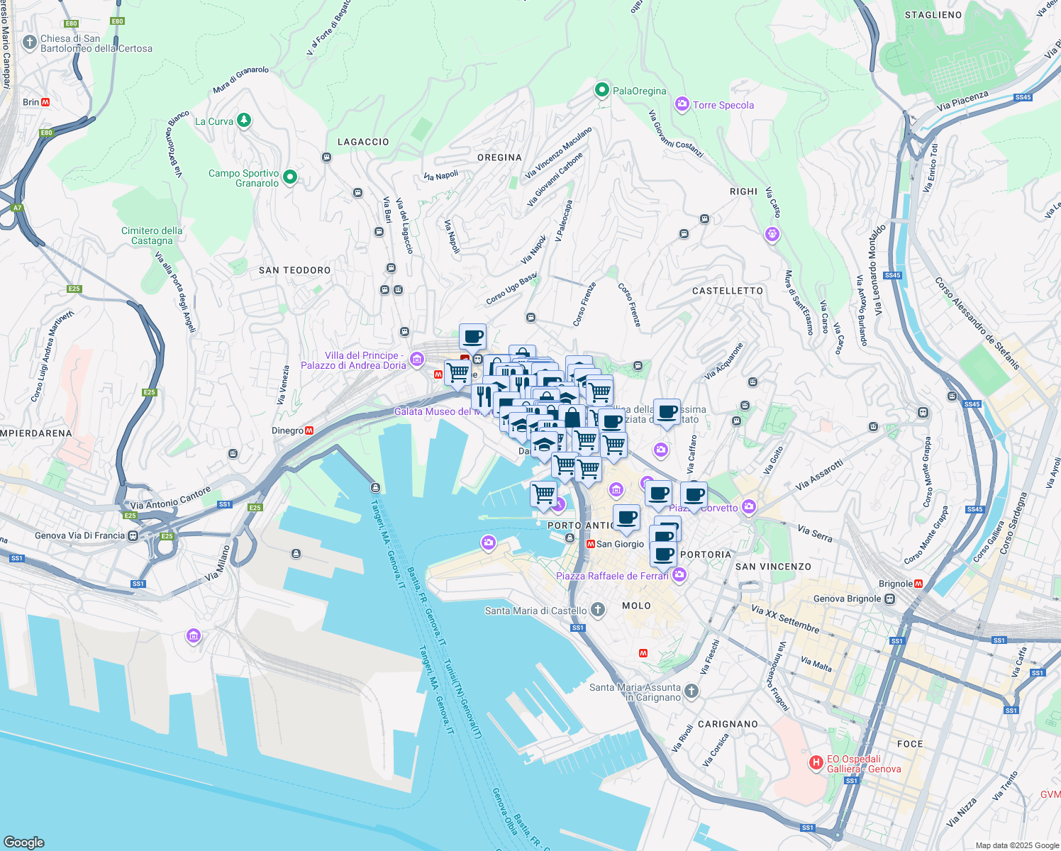Click the Genova Brignole train station icon
Screen dimensions: 1061x851
[x=889, y=599]
